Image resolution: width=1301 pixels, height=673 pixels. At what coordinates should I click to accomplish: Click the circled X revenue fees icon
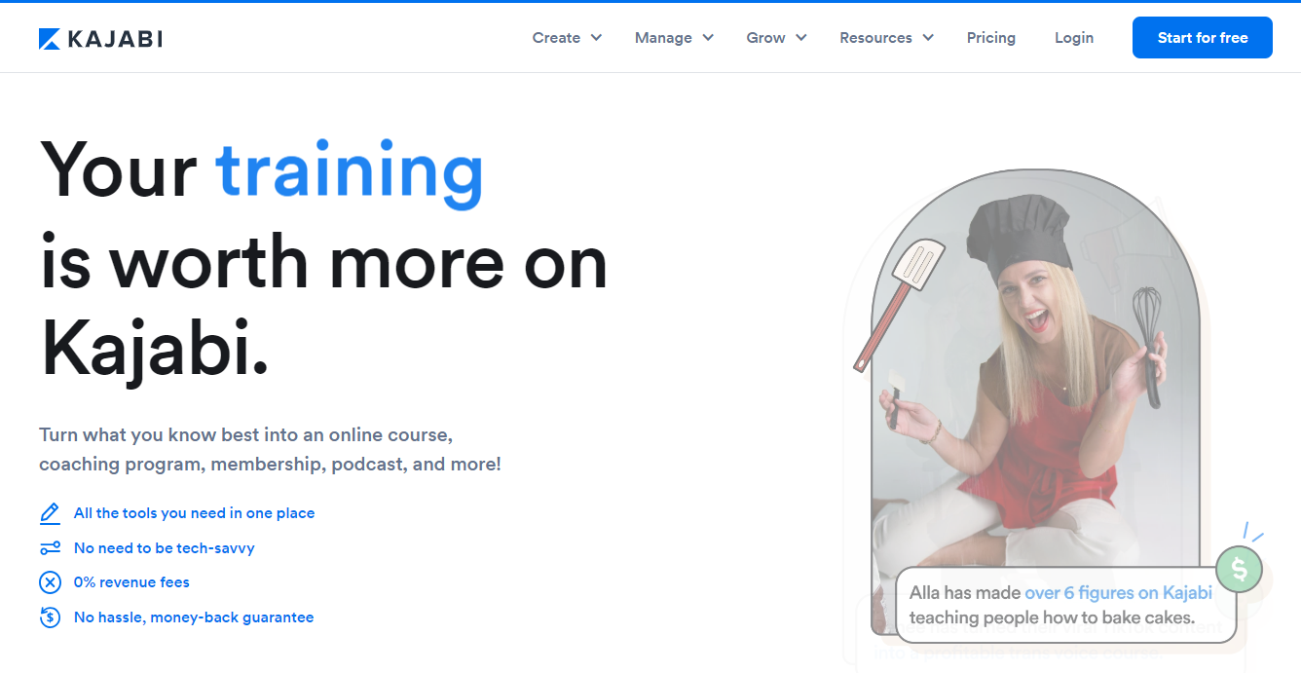(50, 582)
